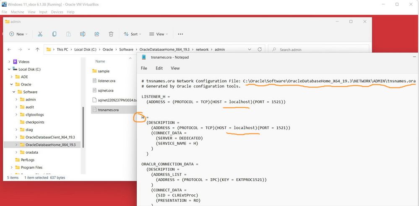The width and height of the screenshot is (419, 206).
Task: Click 'This PC' in the address breadcrumb
Action: point(62,49)
